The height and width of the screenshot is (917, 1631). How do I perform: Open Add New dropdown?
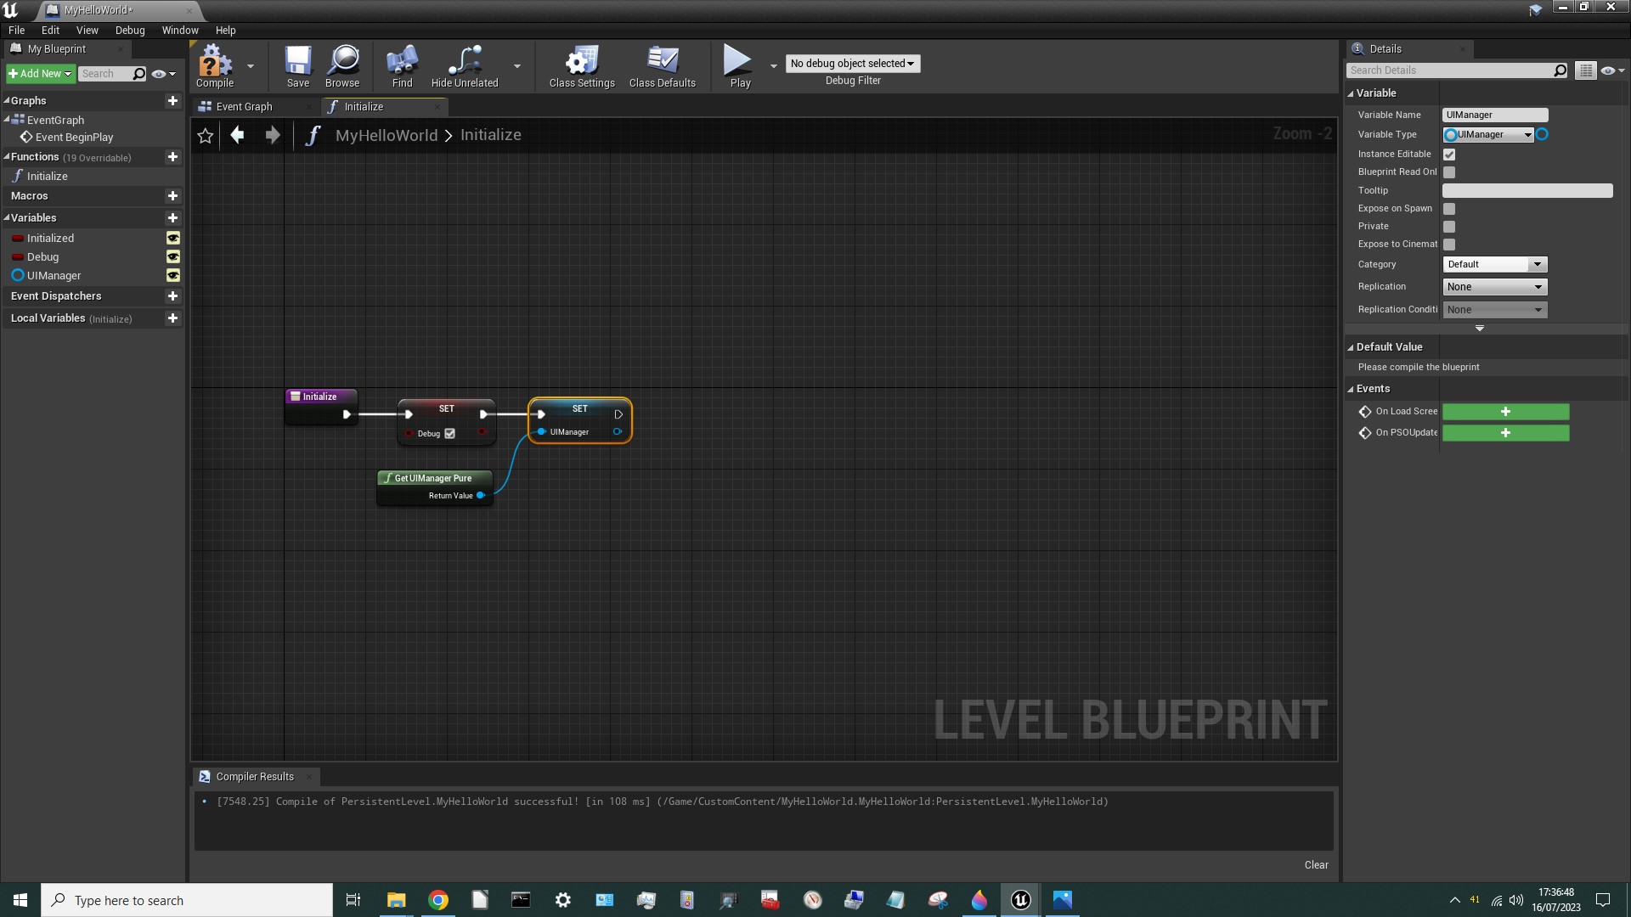(x=40, y=74)
